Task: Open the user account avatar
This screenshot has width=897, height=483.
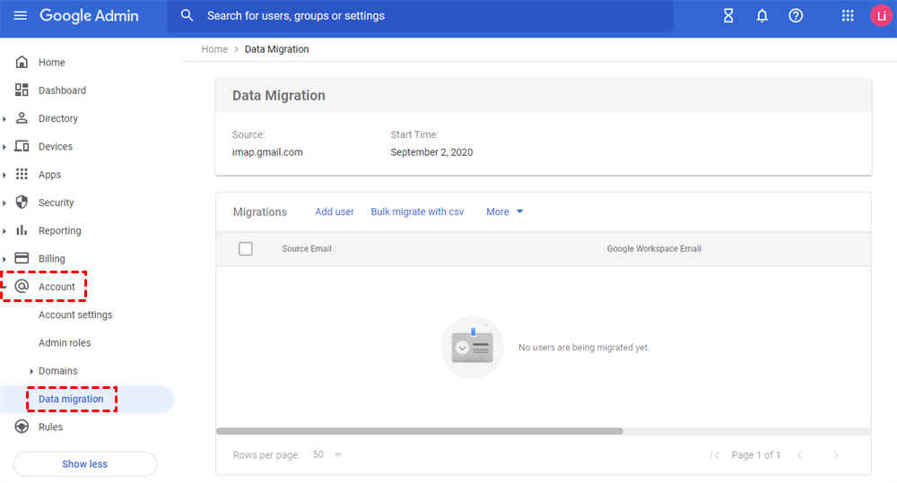Action: [x=880, y=16]
